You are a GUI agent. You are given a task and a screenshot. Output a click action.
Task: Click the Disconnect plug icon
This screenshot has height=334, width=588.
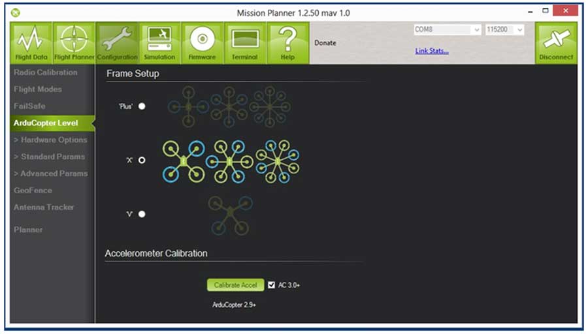(x=556, y=42)
